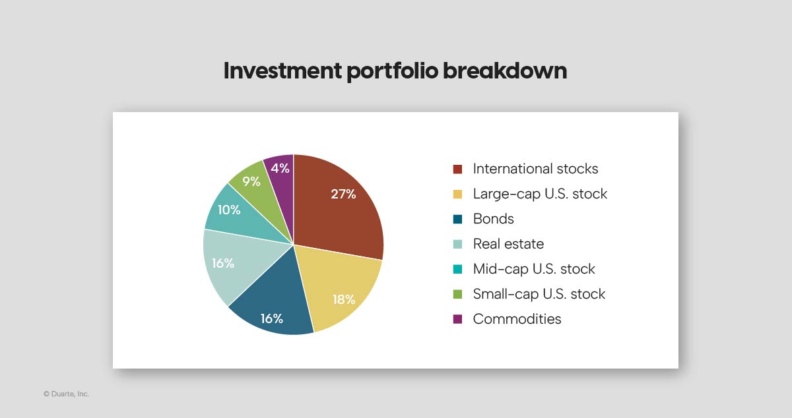Click the Small-cap U.S. stock legend swatch

[457, 295]
